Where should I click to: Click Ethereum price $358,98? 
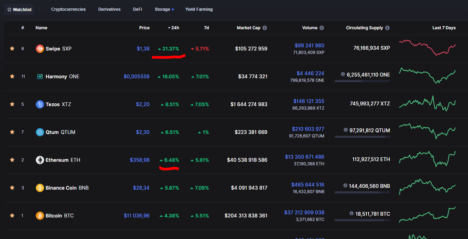pos(140,160)
